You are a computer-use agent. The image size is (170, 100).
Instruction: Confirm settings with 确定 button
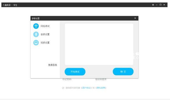coord(123,71)
